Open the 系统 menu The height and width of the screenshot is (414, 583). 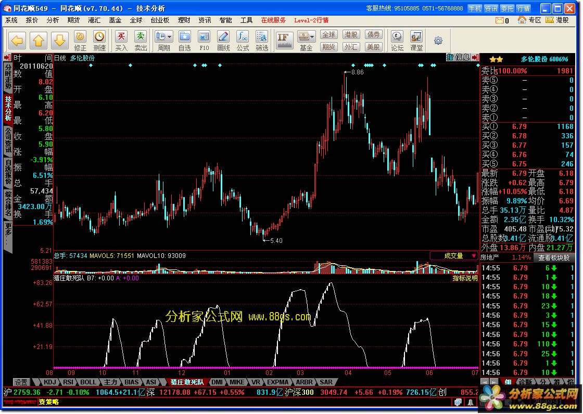(11, 20)
